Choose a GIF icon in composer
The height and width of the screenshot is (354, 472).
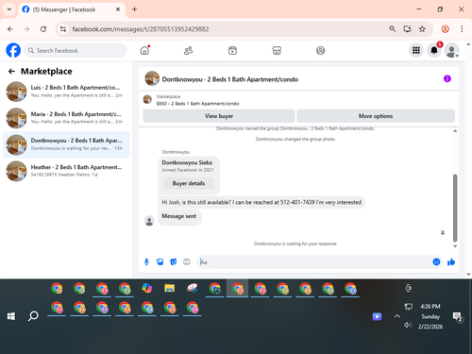tap(187, 261)
